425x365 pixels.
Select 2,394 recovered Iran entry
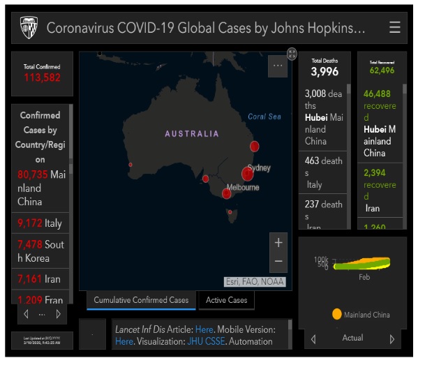(x=380, y=191)
